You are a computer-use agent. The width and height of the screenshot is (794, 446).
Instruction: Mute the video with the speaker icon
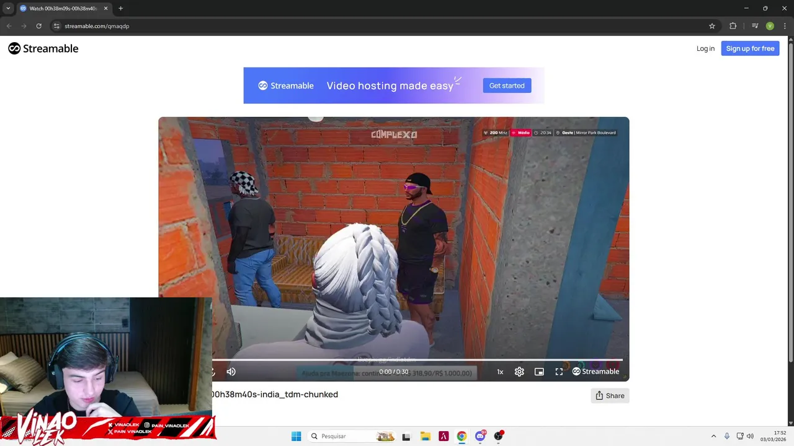pos(231,372)
